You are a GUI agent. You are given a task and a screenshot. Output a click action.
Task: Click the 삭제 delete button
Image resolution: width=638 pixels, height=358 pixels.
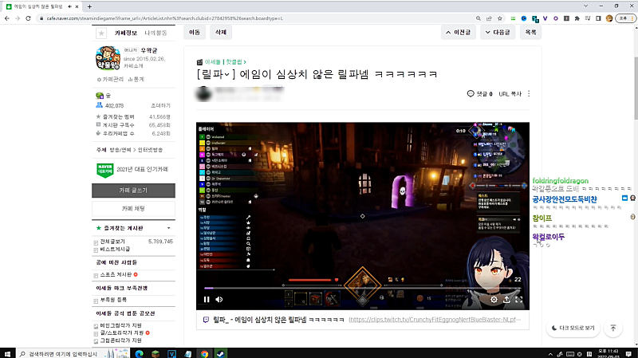pyautogui.click(x=221, y=32)
